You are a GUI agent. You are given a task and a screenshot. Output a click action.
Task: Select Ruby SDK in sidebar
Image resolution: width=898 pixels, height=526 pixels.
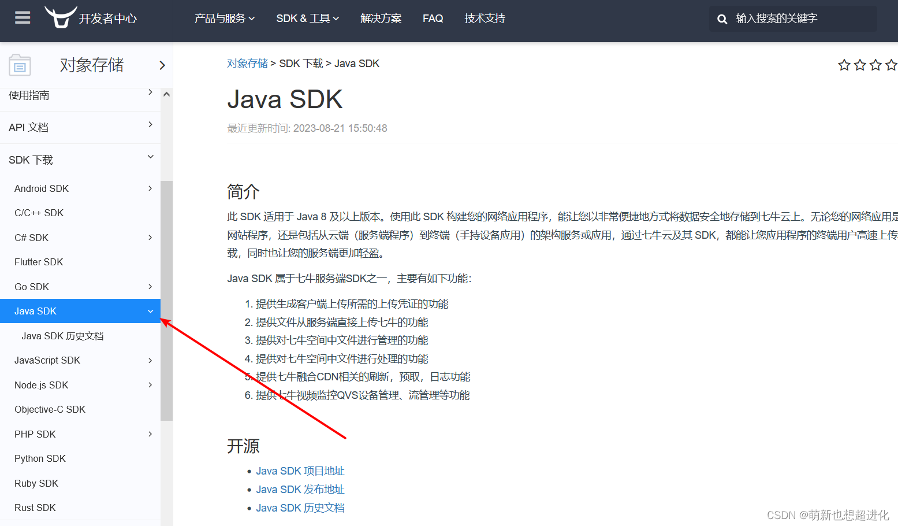(x=36, y=483)
